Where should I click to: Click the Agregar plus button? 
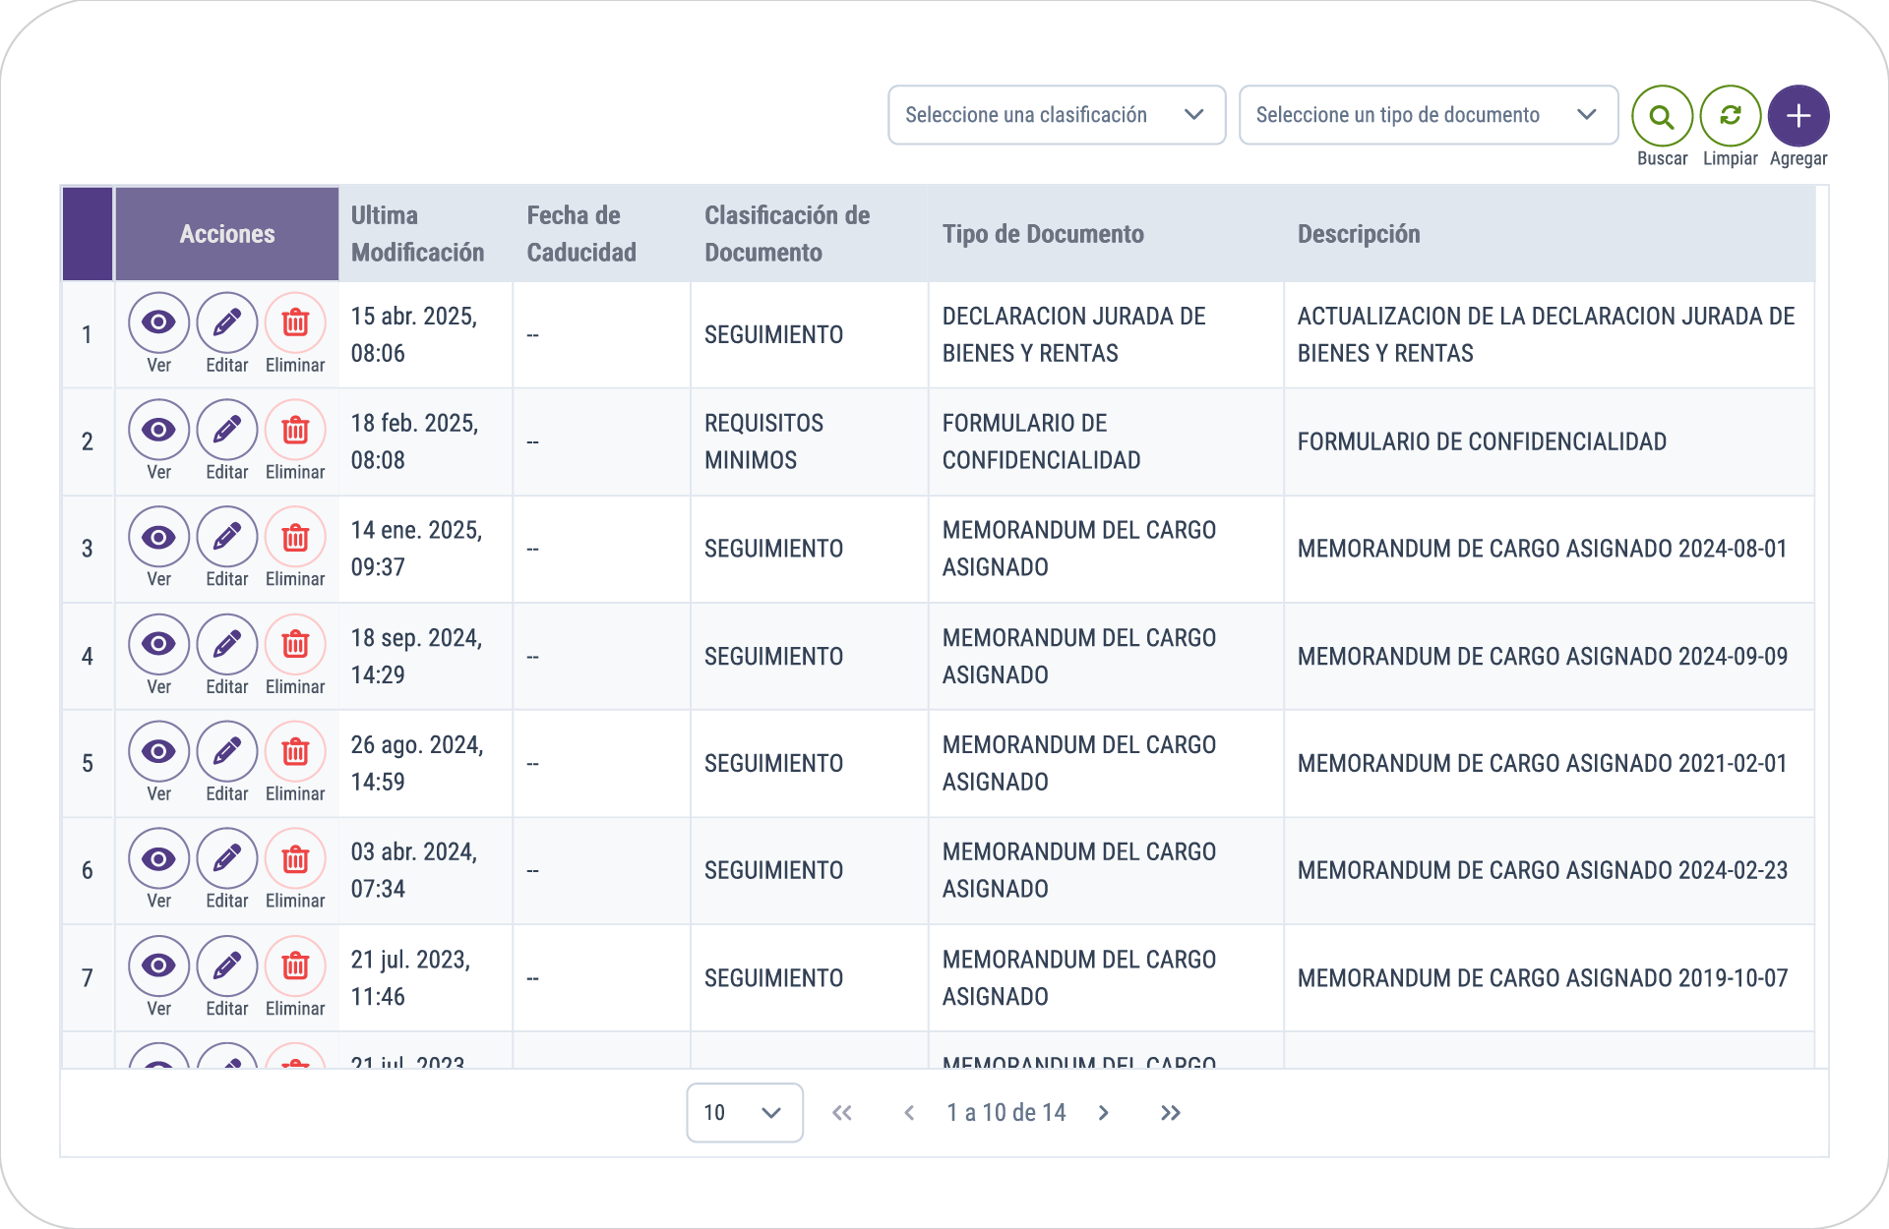(x=1798, y=116)
